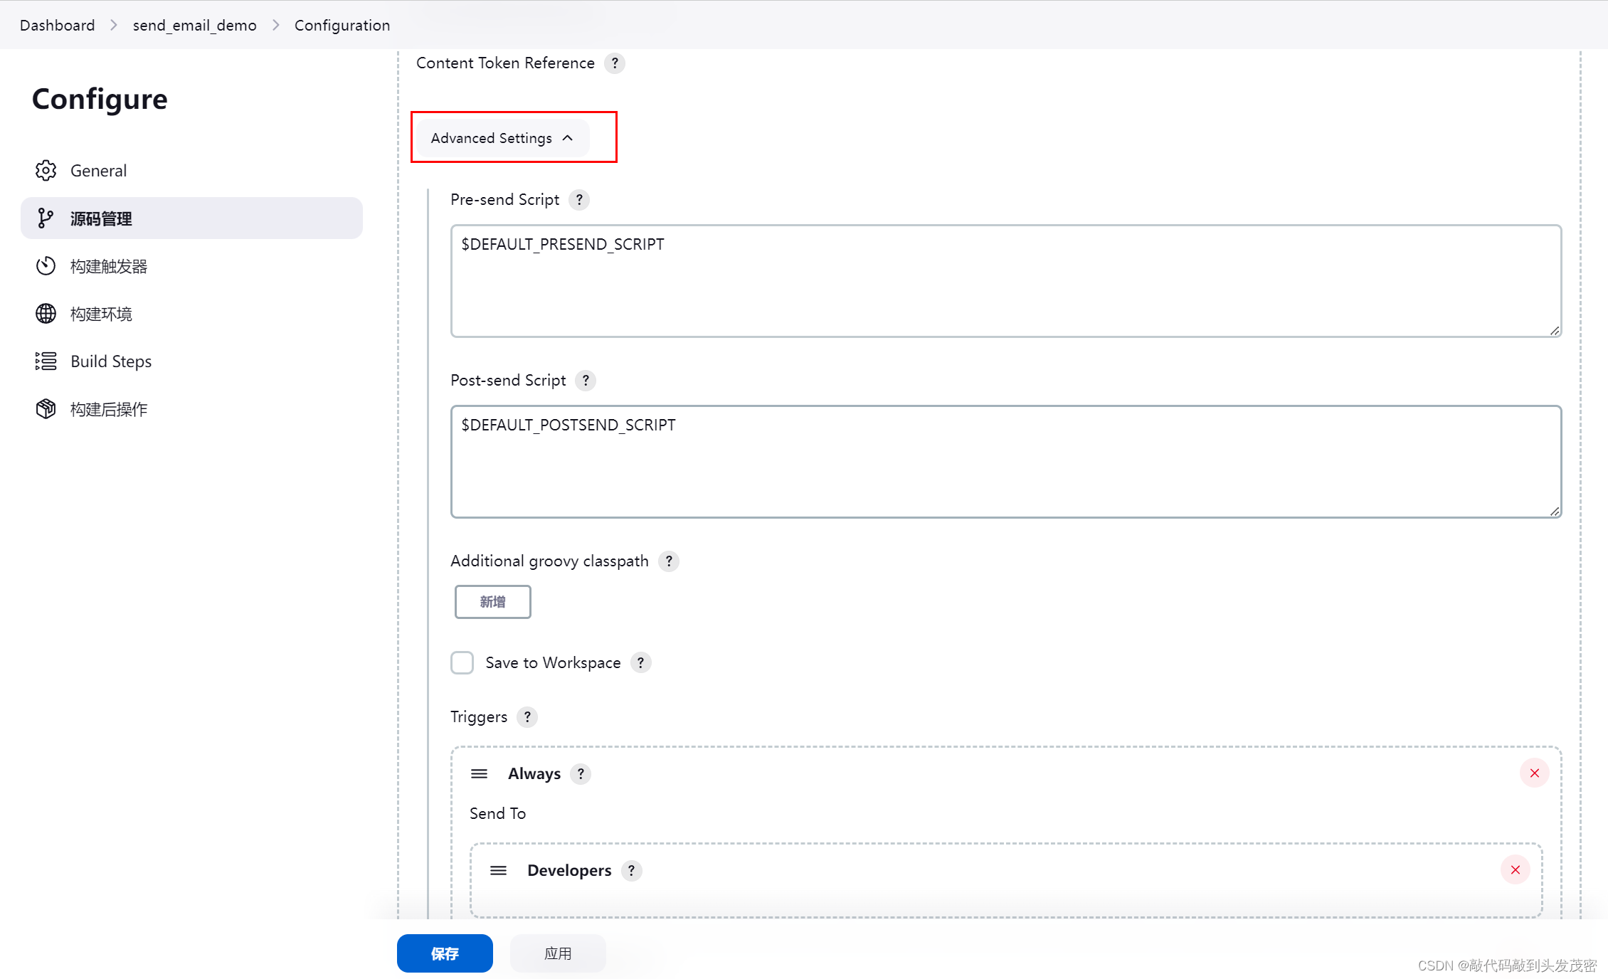Go to 源码管理 section
This screenshot has height=979, width=1608.
(x=191, y=218)
